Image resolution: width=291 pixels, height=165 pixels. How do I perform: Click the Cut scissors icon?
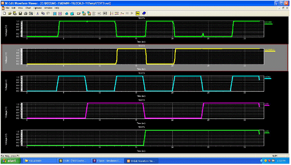pyautogui.click(x=37, y=13)
